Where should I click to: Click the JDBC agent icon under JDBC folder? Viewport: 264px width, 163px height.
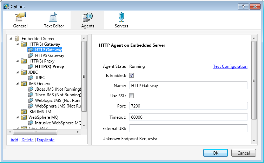[31, 78]
